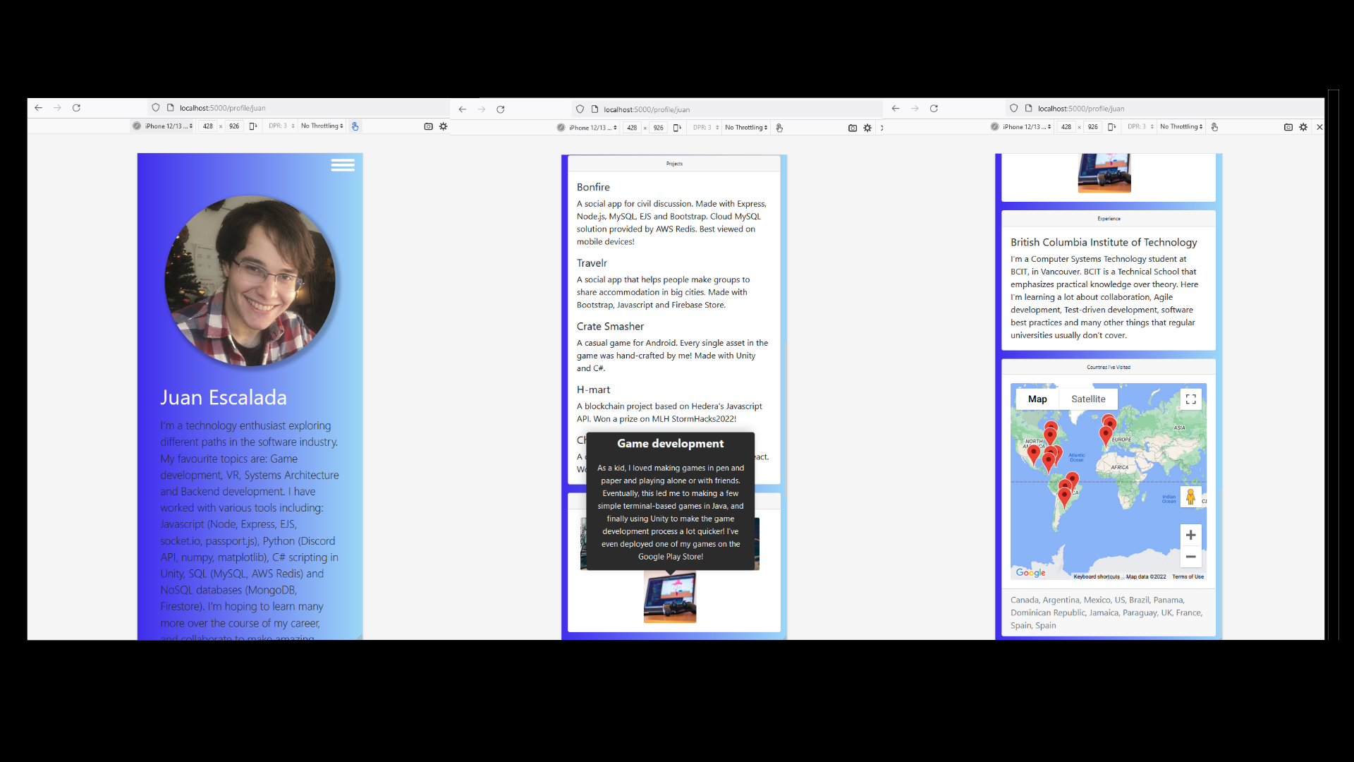
Task: Open the Terms of Use map link
Action: point(1188,577)
